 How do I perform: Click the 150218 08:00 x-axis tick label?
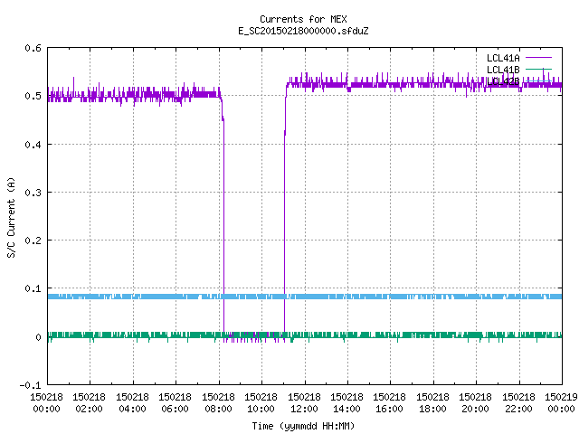[218, 402]
